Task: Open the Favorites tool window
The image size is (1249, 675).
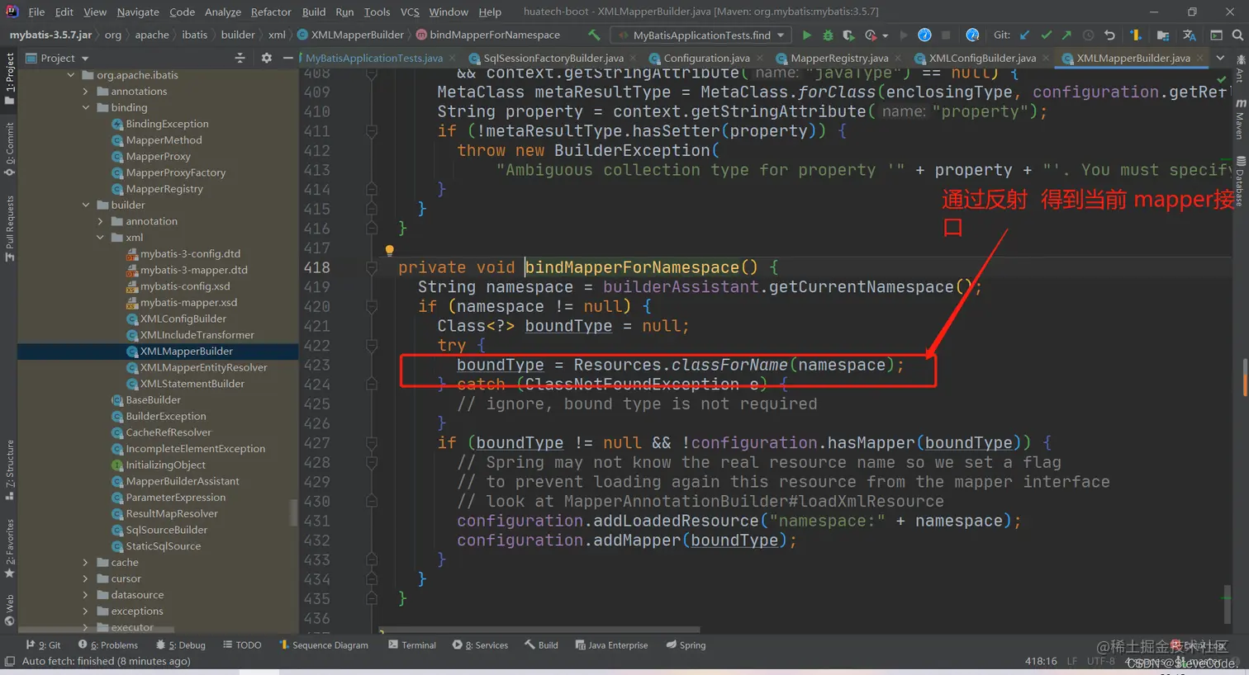Action: (9, 548)
